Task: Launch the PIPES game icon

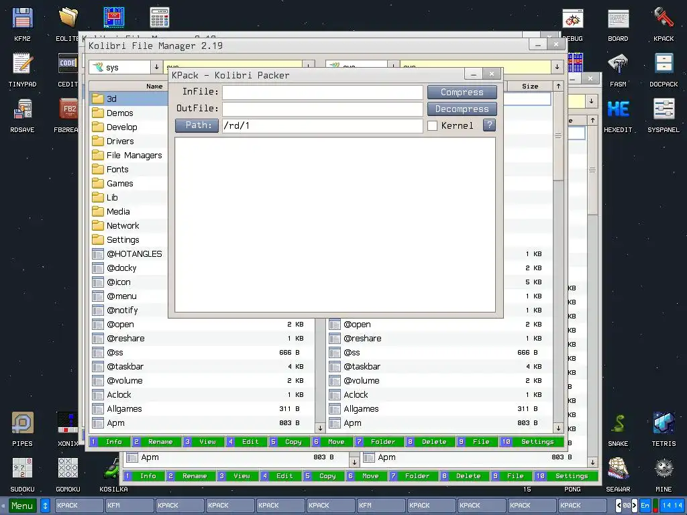Action: tap(22, 429)
